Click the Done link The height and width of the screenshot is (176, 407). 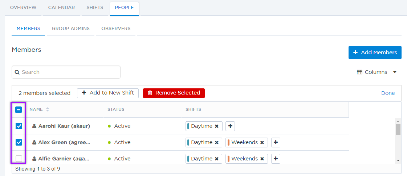(x=388, y=93)
